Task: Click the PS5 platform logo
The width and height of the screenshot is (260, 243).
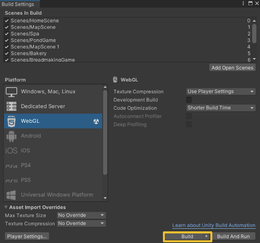Action: 12,181
